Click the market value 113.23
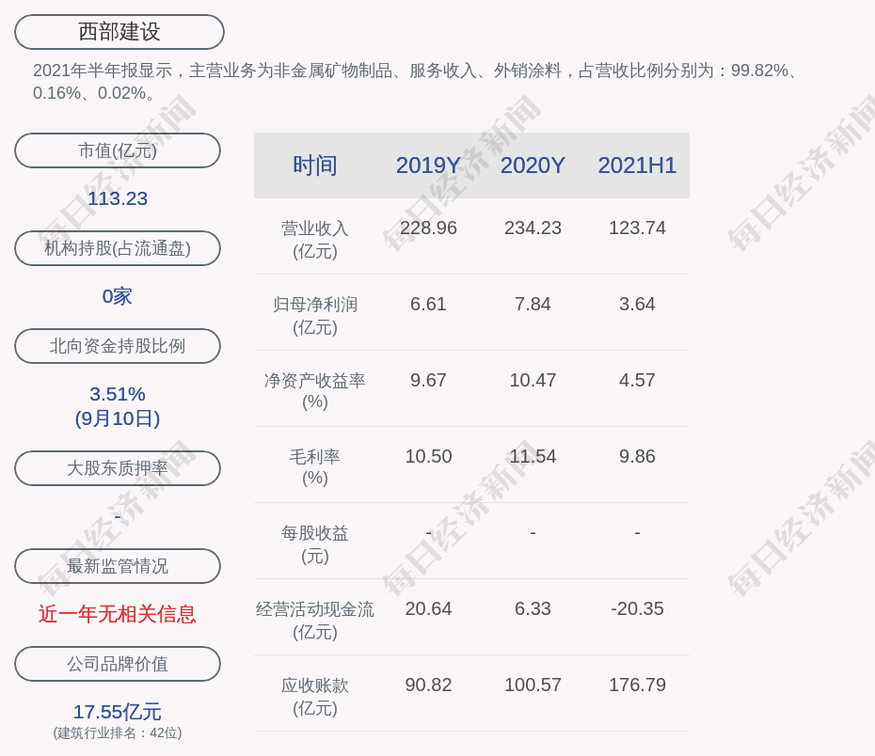 [x=118, y=198]
